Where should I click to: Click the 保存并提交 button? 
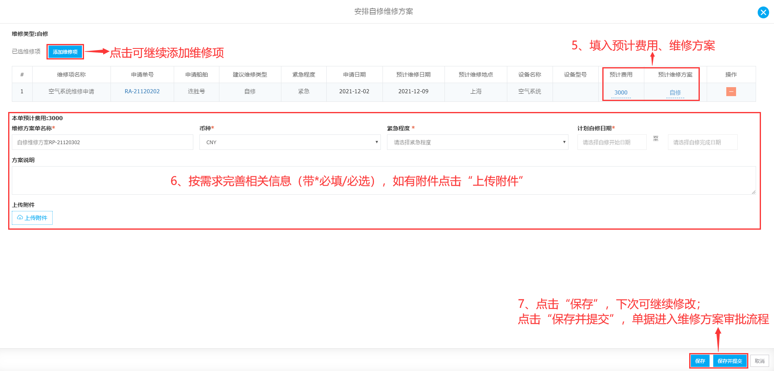click(x=730, y=361)
